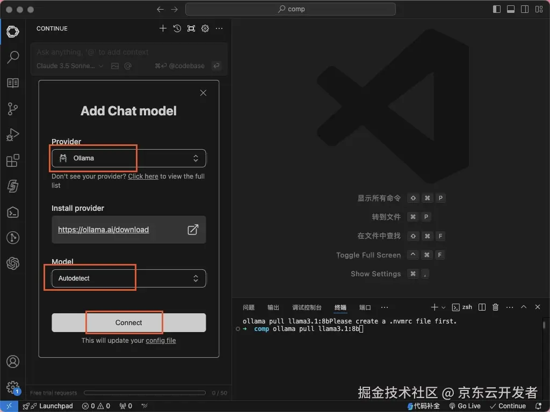Navigate forward with the right arrow
Screen dimensions: 550x412
(x=175, y=10)
